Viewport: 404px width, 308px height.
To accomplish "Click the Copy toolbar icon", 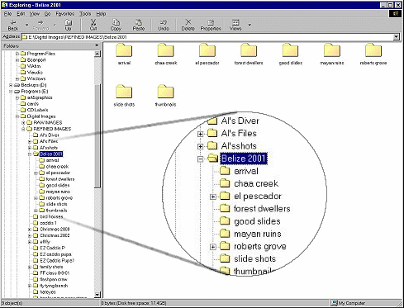I will (x=116, y=25).
